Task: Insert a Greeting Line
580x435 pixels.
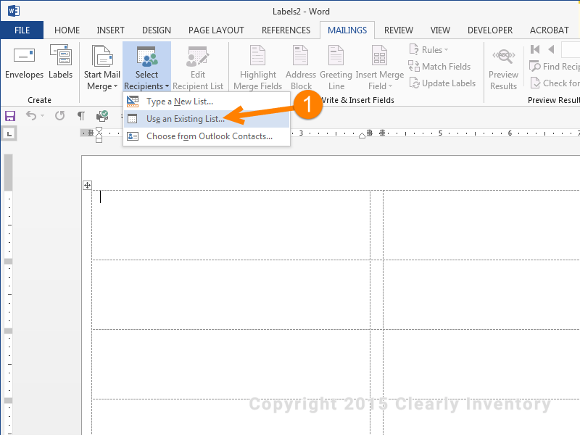Action: pos(336,67)
